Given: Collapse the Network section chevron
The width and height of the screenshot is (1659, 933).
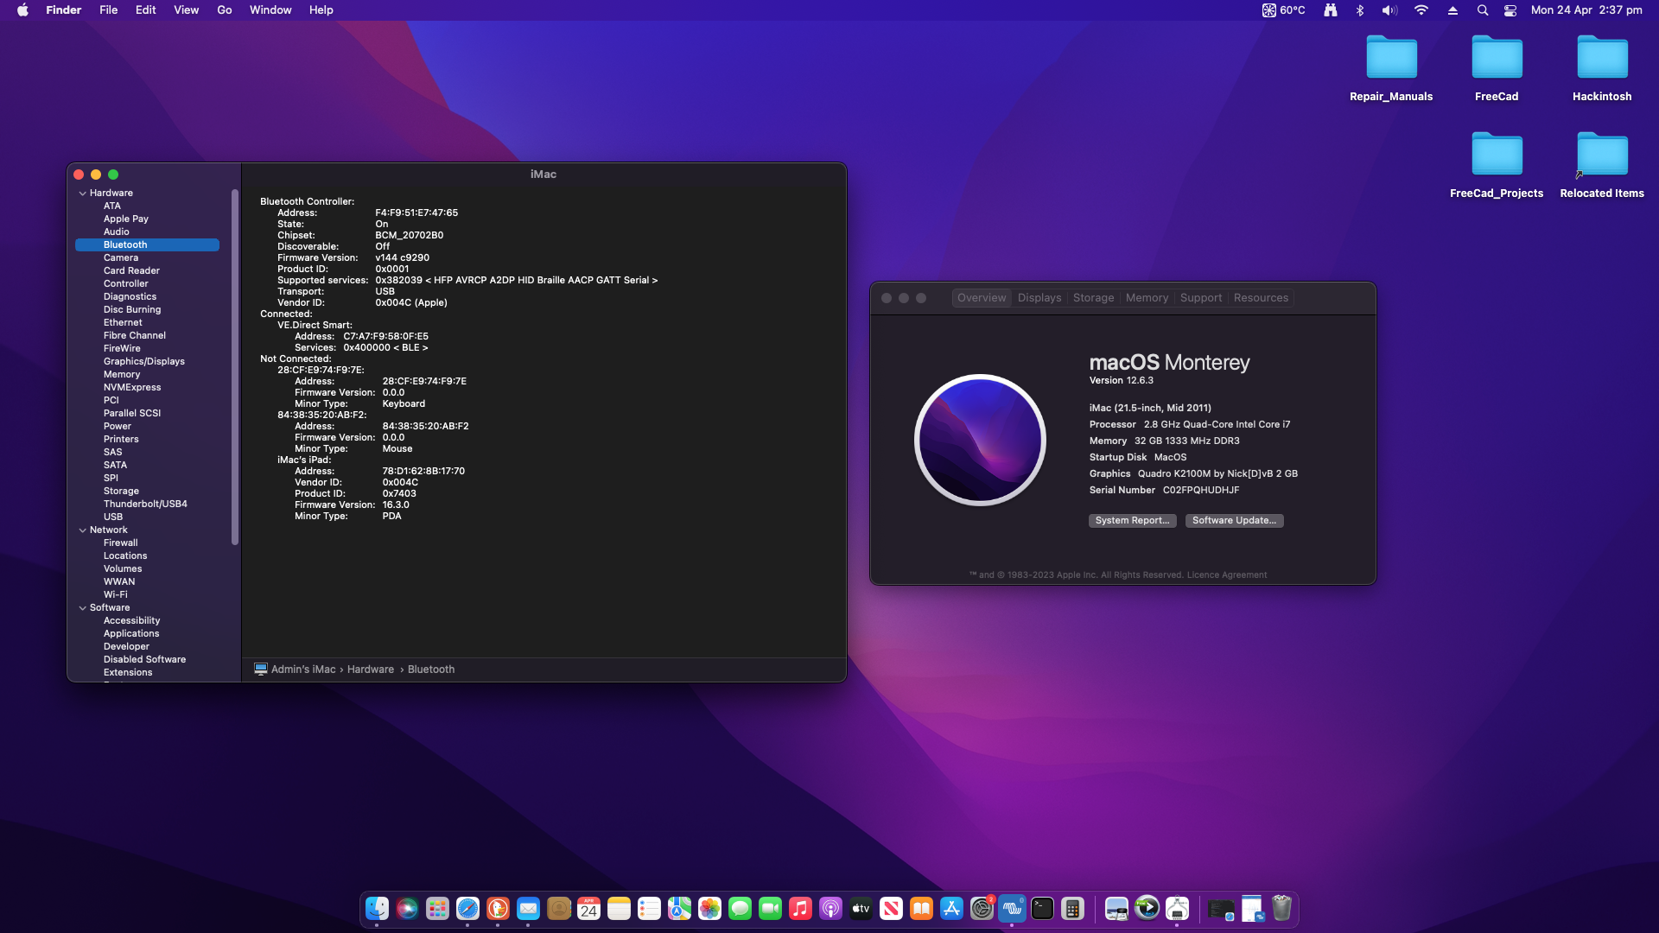Looking at the screenshot, I should [83, 530].
